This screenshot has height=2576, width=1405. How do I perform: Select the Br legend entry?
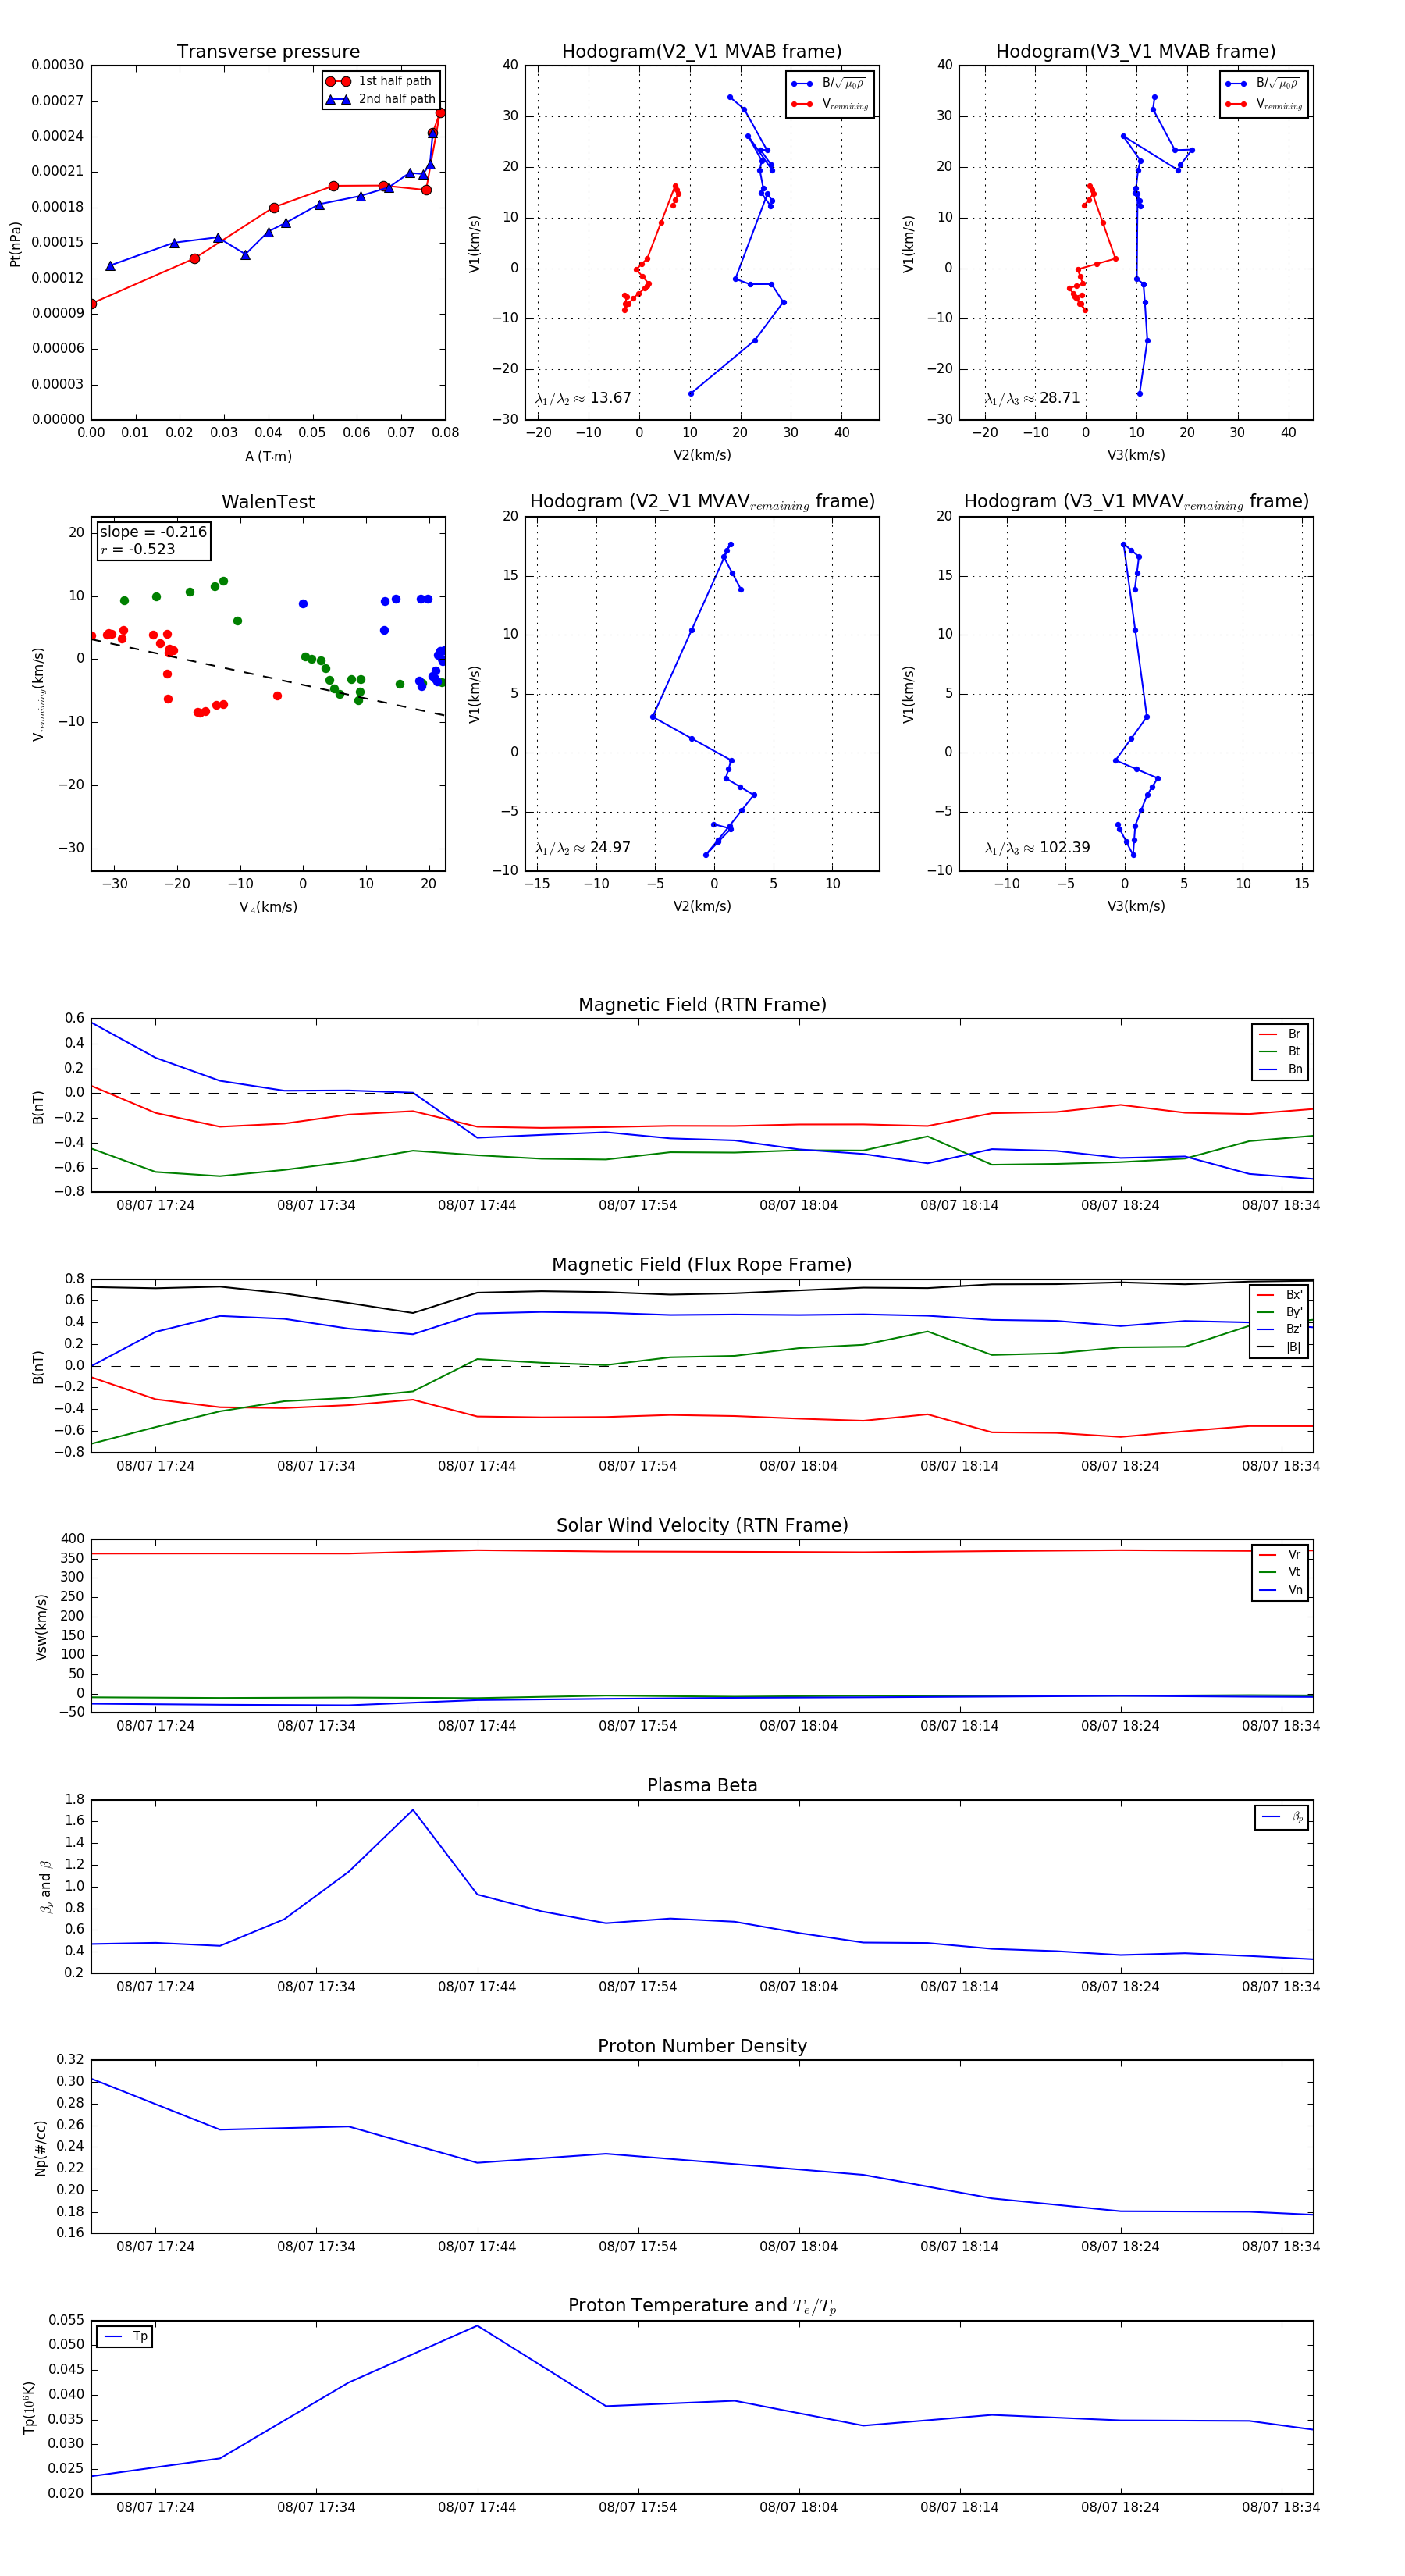pyautogui.click(x=1280, y=1034)
